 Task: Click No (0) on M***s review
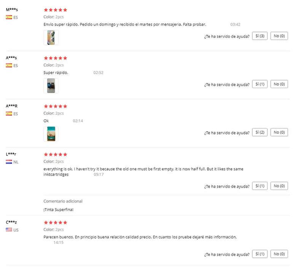coord(279,36)
